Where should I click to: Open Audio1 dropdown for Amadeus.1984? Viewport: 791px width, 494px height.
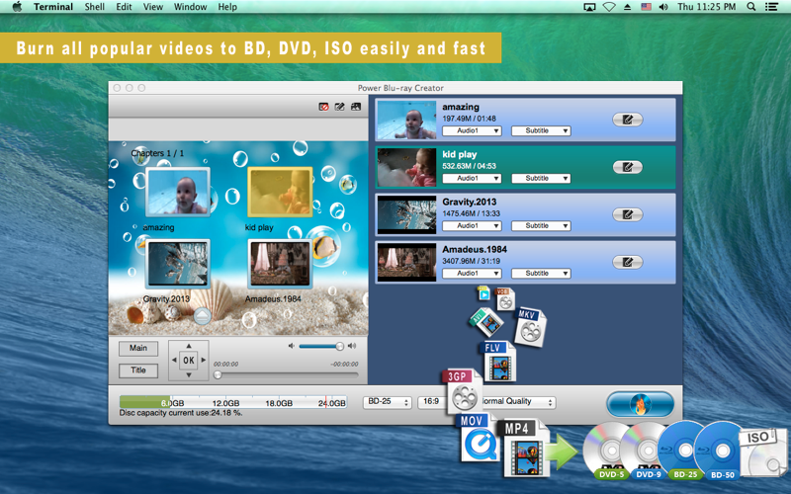tap(472, 273)
